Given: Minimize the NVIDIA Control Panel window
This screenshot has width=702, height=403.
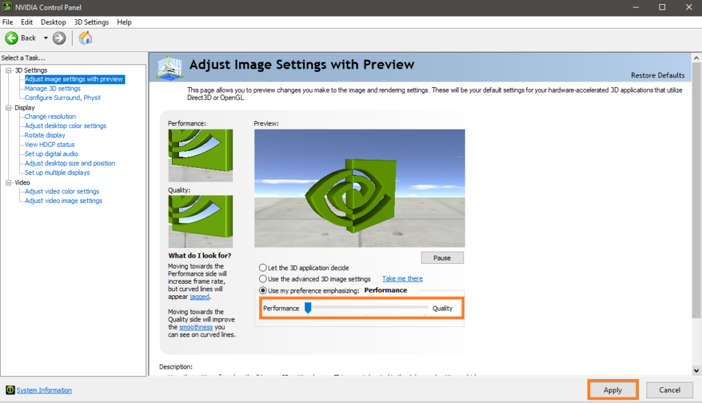Looking at the screenshot, I should click(x=636, y=7).
